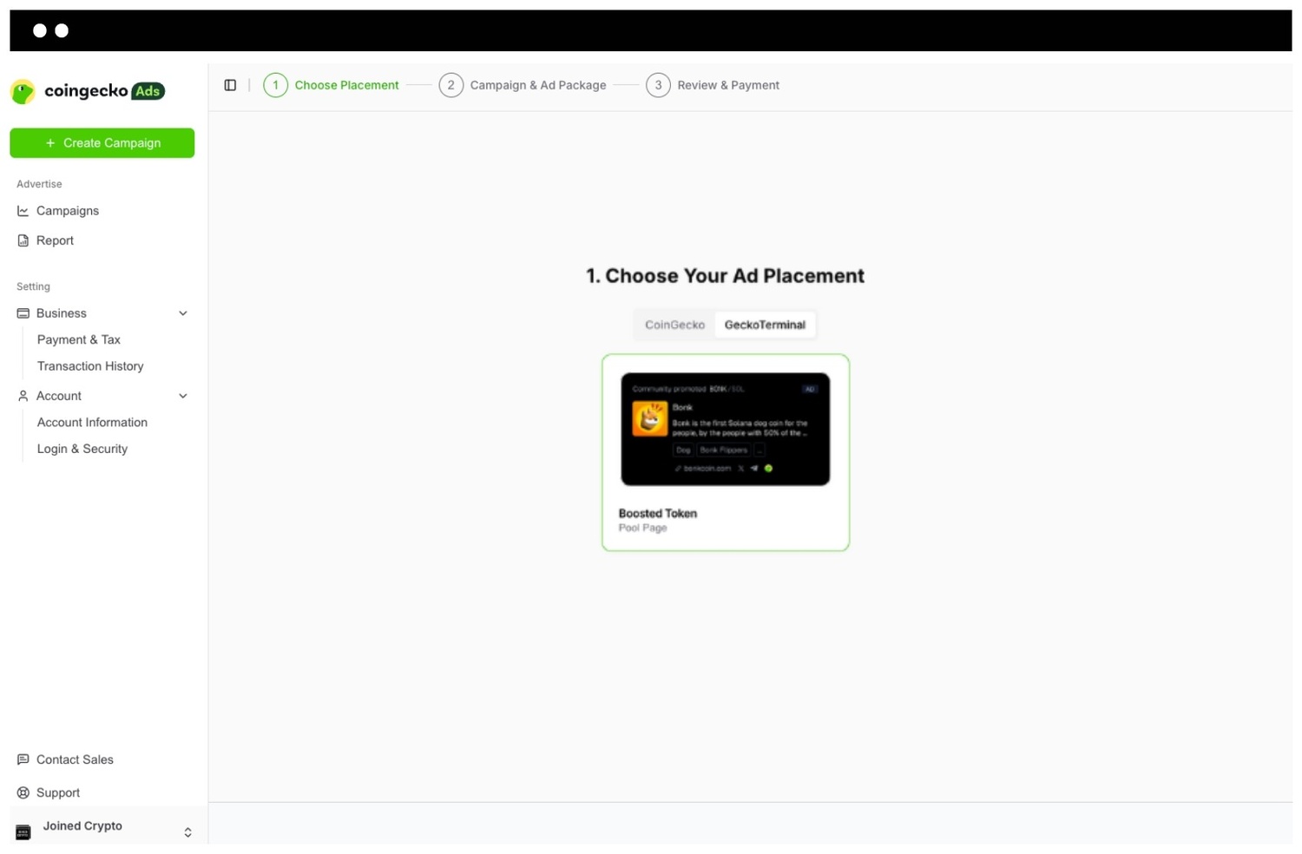Select step 1 Choose Placement

pyautogui.click(x=332, y=85)
